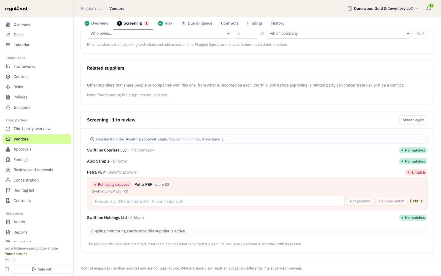Click the Swiftline Holdings Ltd affiliate name

[107, 217]
